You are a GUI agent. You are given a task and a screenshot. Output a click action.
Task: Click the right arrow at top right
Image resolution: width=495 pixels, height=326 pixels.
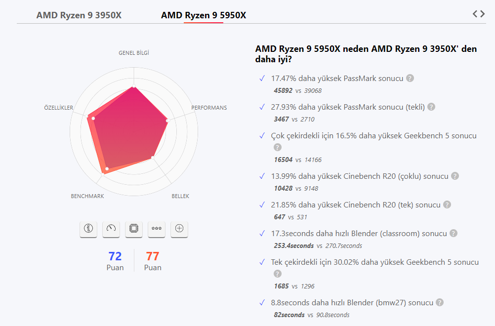coord(483,13)
